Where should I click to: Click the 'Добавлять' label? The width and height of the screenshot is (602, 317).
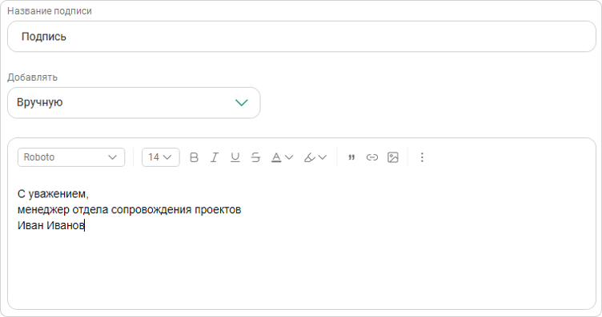32,77
